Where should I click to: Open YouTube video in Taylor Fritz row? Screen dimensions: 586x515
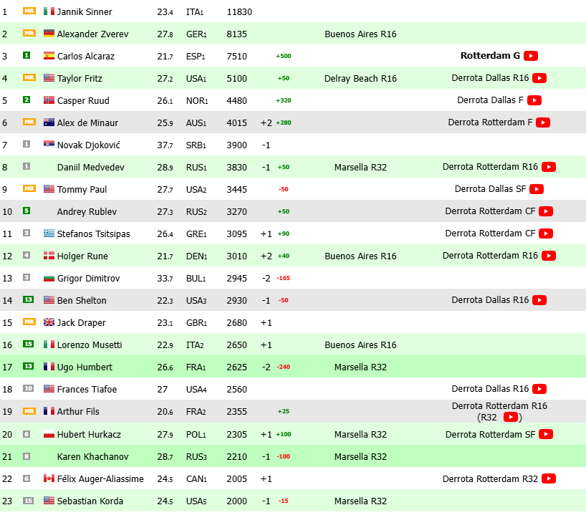[539, 78]
